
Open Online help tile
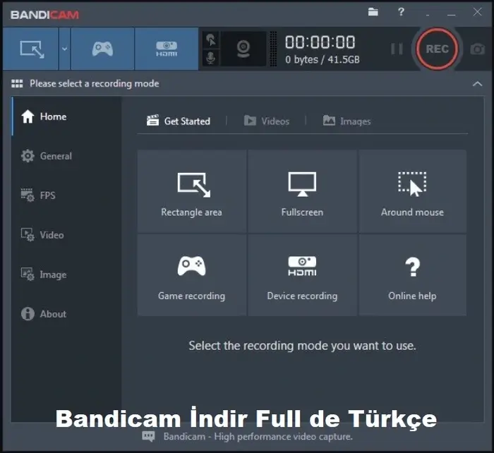[x=412, y=275]
